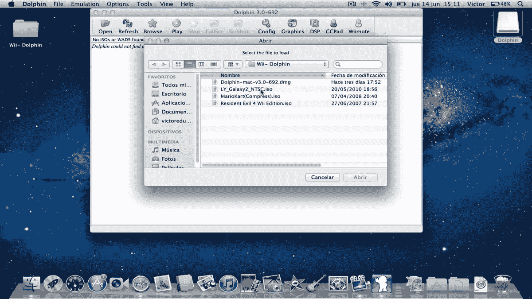Viewport: 532px width, 299px height.
Task: Switch to icon grid view in file dialog
Action: (x=179, y=64)
